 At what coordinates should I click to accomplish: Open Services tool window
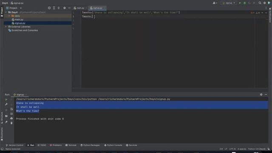click(x=131, y=145)
